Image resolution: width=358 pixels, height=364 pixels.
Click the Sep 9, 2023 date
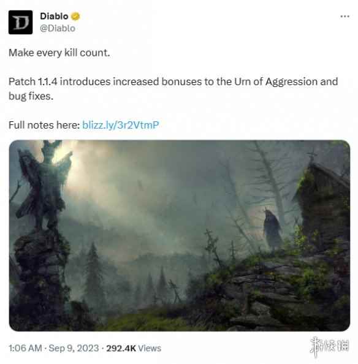pos(74,348)
